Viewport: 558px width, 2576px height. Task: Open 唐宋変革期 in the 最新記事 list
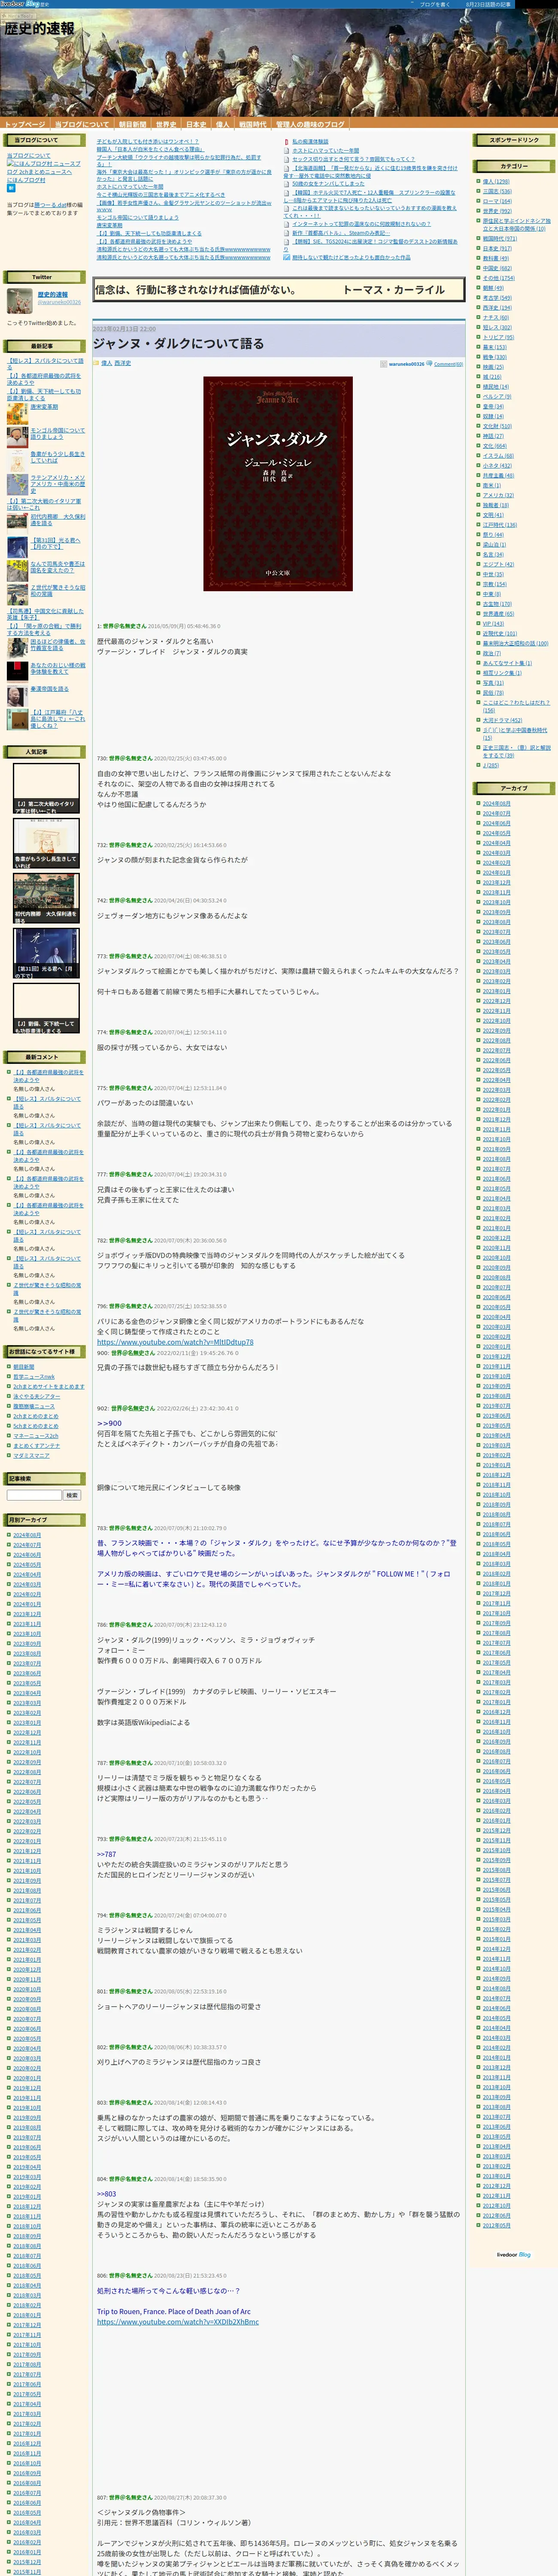click(x=44, y=407)
